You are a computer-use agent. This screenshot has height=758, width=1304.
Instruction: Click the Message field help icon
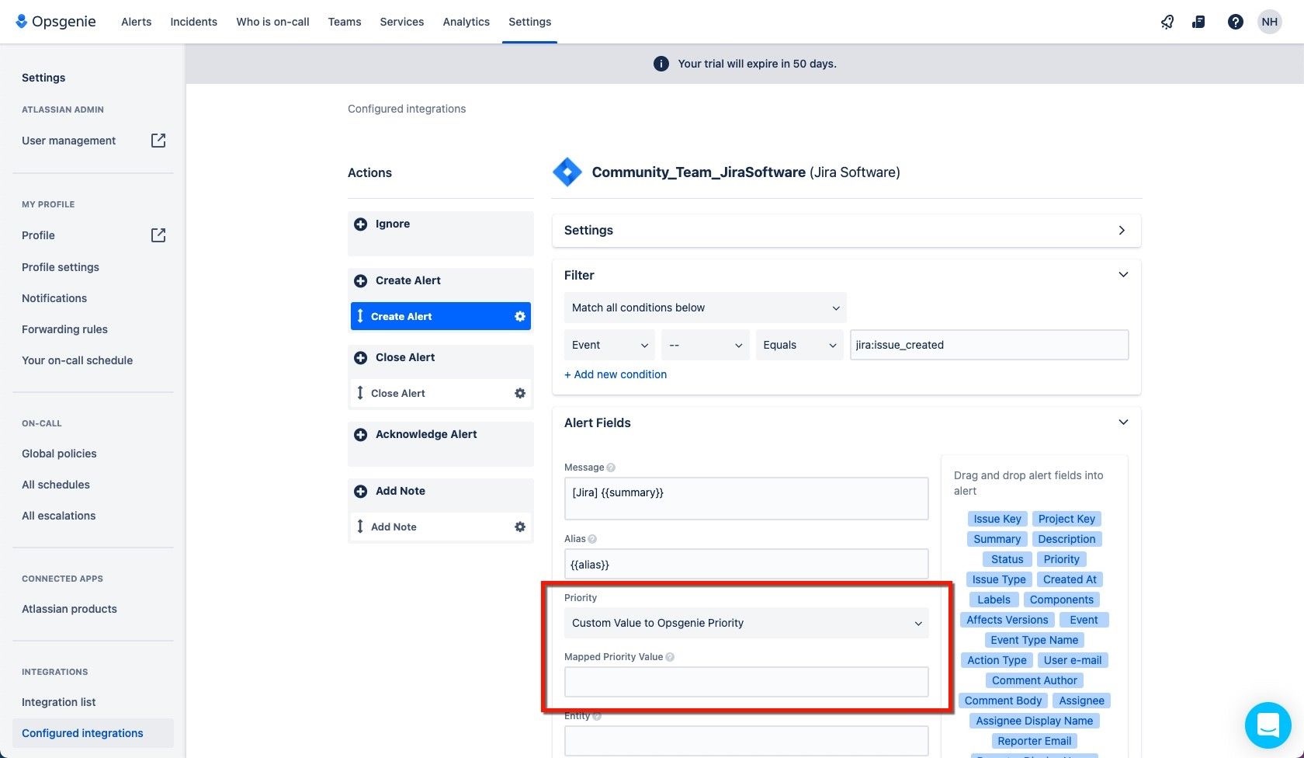(x=611, y=467)
